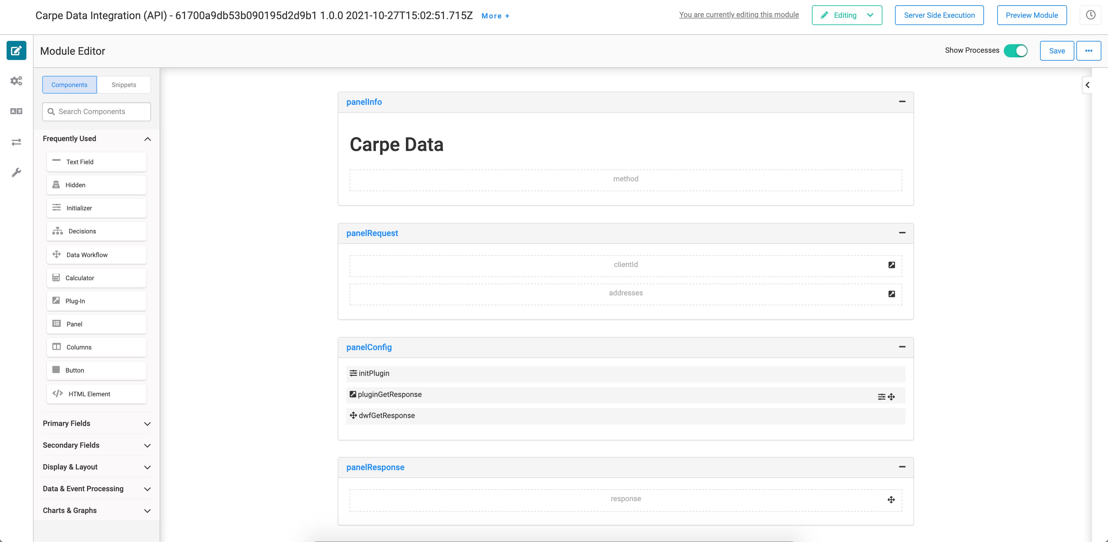This screenshot has width=1108, height=542.
Task: Select the Panel component
Action: point(96,324)
